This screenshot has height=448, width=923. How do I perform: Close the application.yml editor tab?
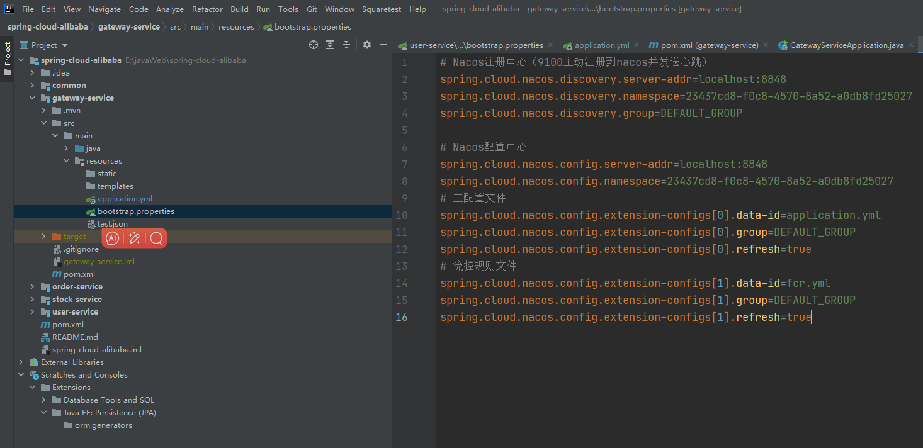(637, 45)
